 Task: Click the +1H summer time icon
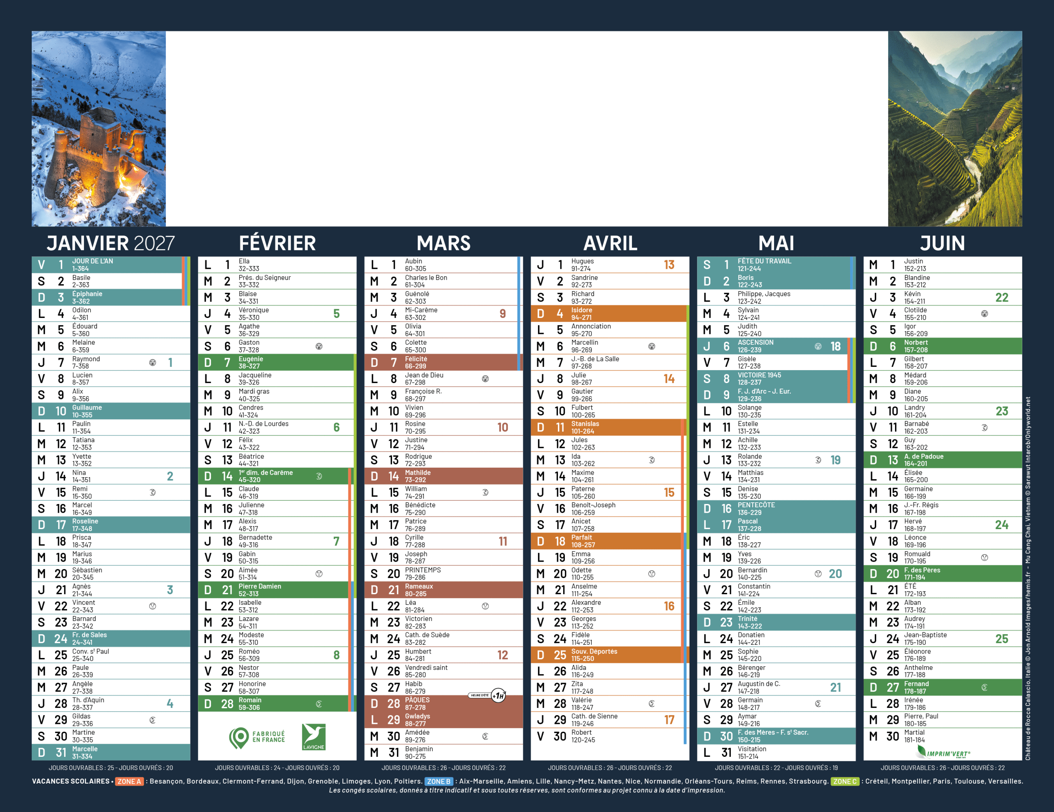pos(498,695)
